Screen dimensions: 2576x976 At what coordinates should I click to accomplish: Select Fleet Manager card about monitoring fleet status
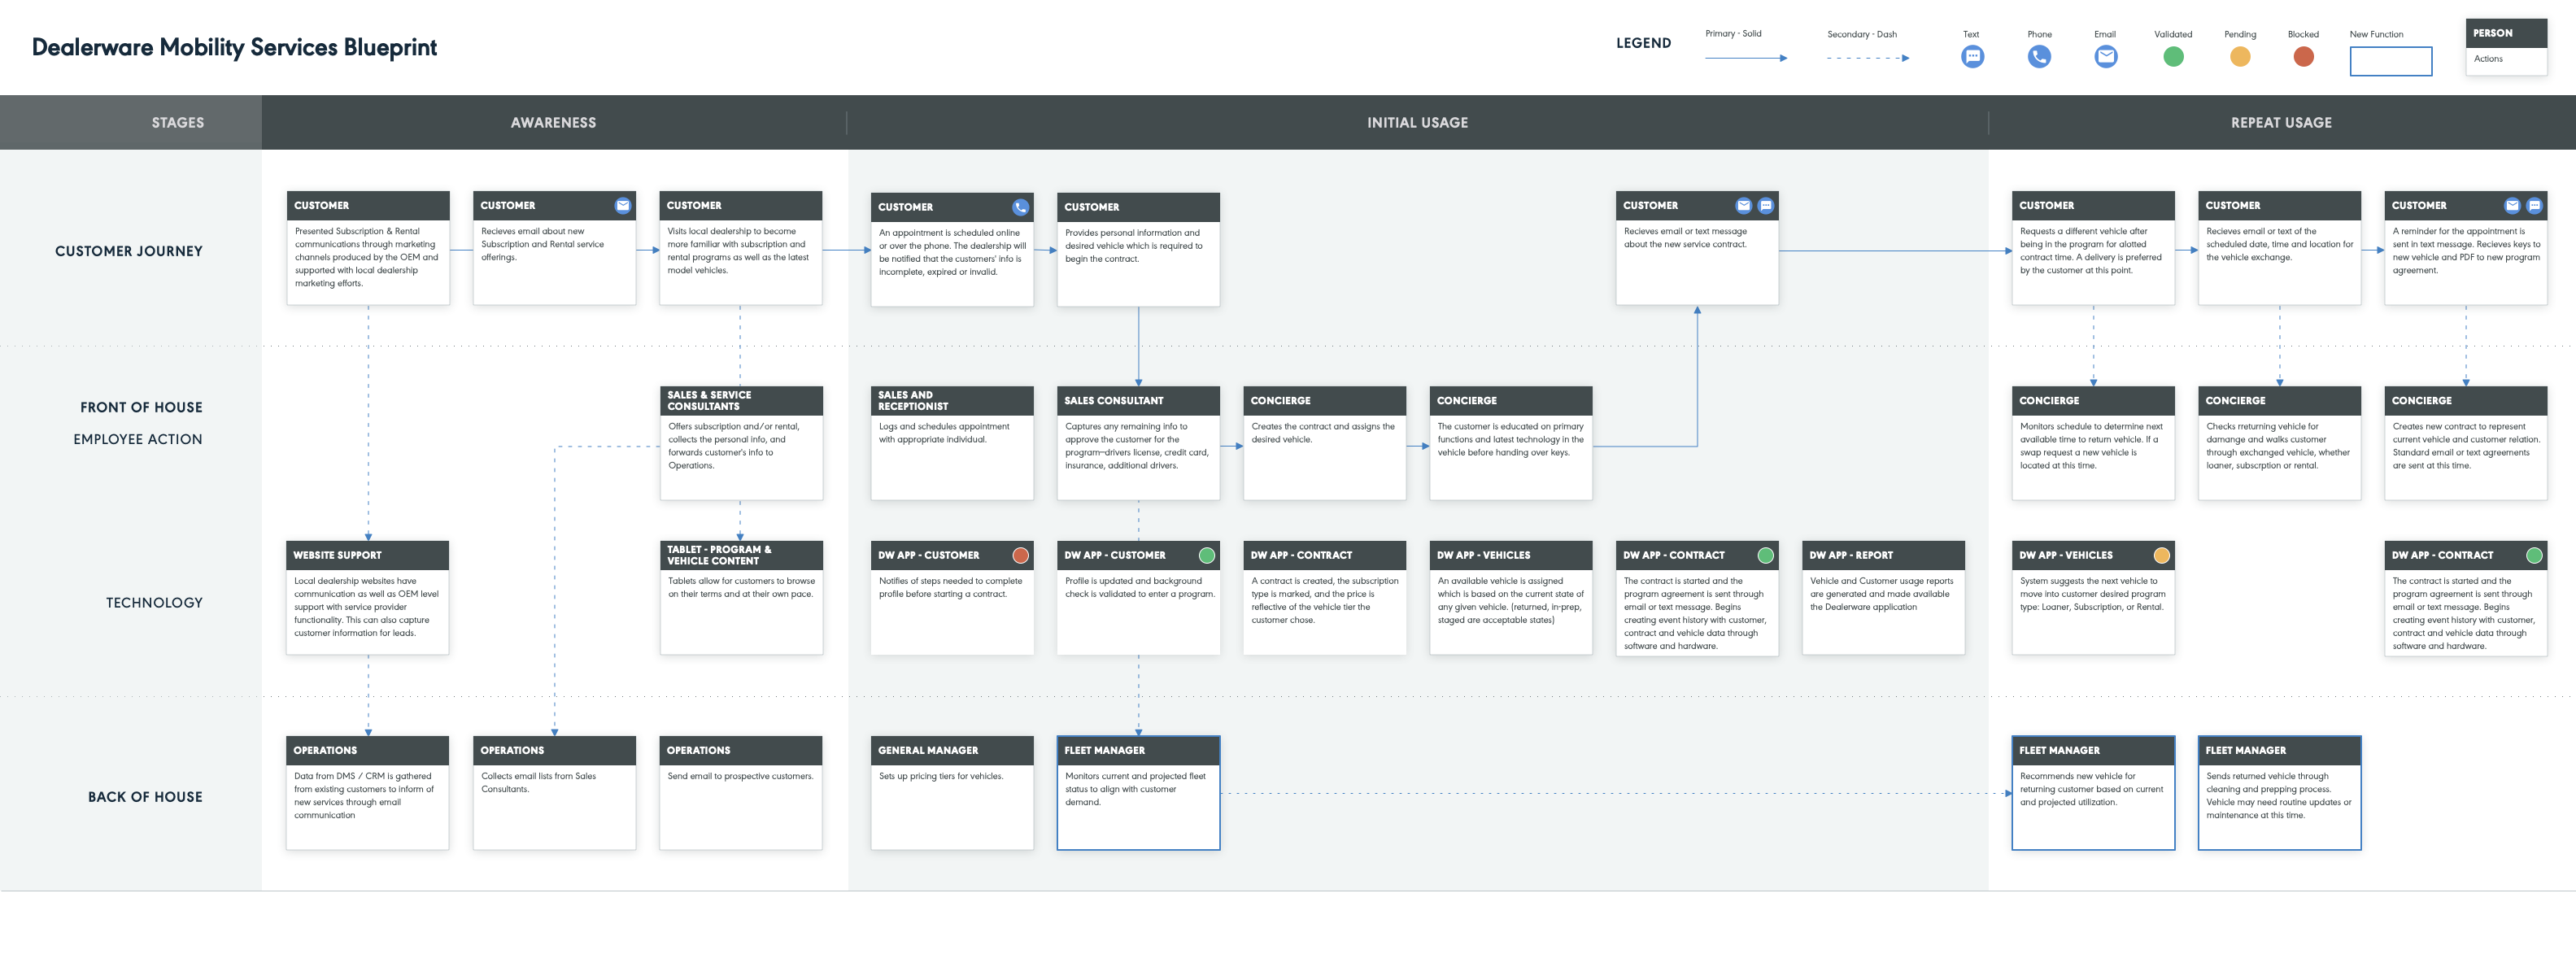1138,793
